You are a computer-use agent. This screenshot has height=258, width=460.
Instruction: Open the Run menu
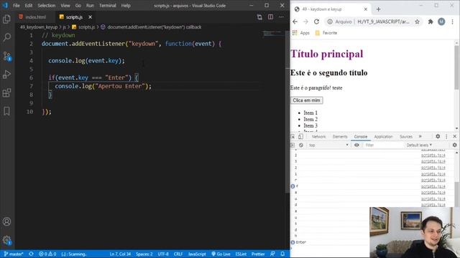(90, 5)
